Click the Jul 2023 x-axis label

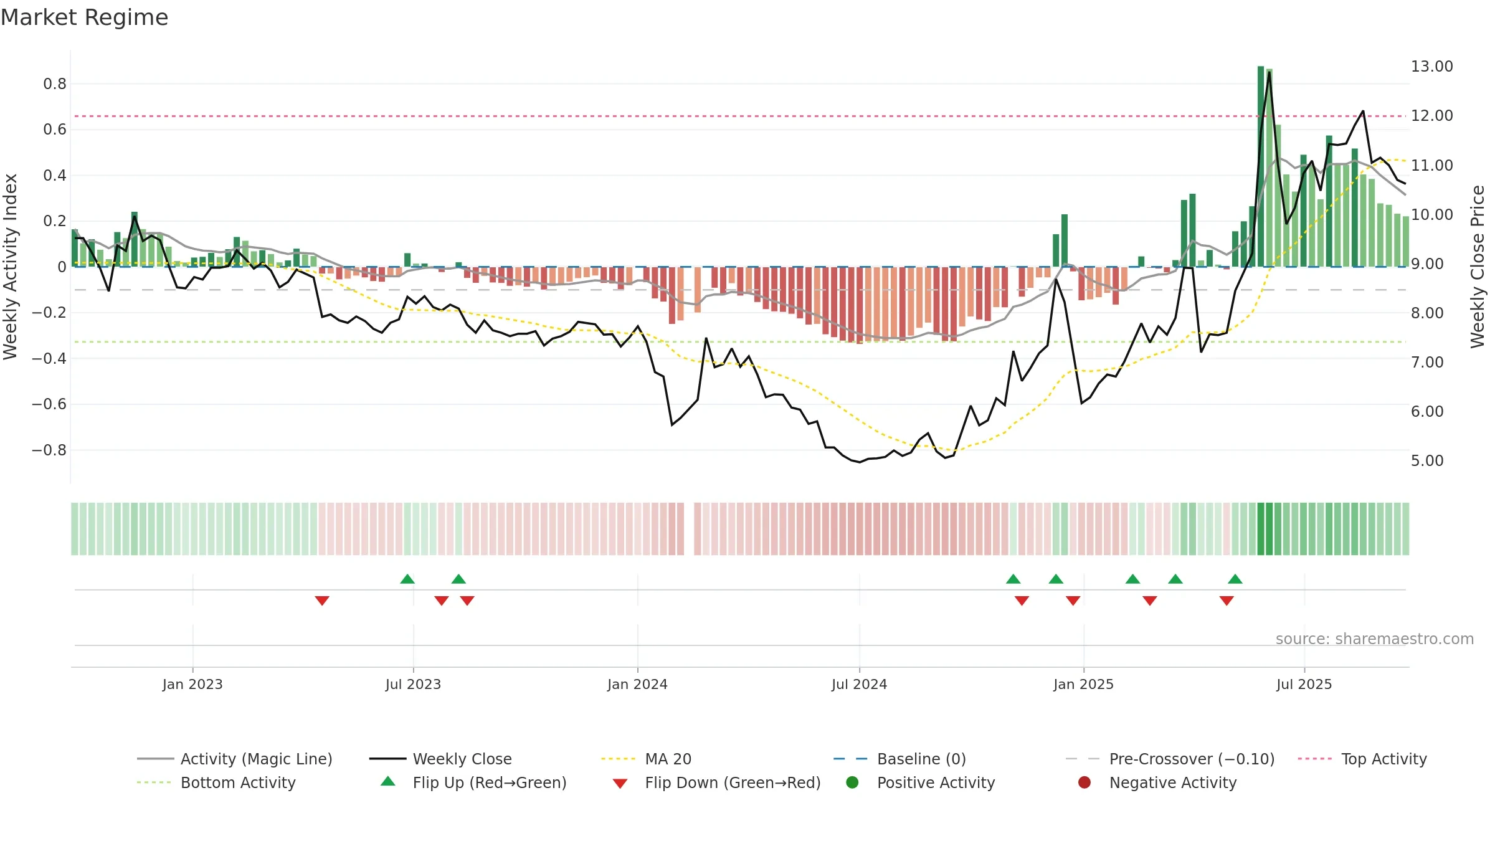coord(413,684)
